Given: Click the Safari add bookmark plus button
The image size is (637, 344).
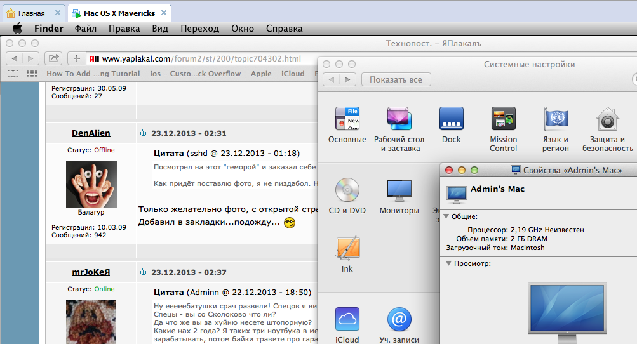Looking at the screenshot, I should click(76, 58).
